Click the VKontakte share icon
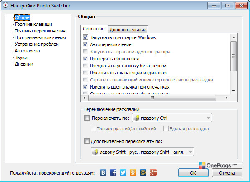The height and width of the screenshot is (182, 250). [x=103, y=172]
